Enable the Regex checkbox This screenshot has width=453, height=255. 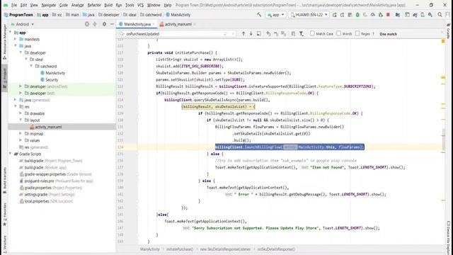pyautogui.click(x=357, y=33)
